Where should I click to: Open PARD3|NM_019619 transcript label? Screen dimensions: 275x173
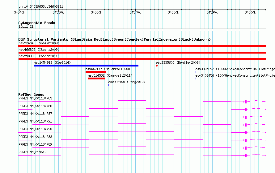(33, 152)
